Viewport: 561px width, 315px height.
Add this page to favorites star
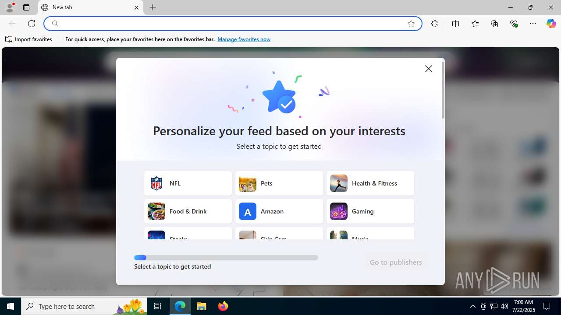411,24
